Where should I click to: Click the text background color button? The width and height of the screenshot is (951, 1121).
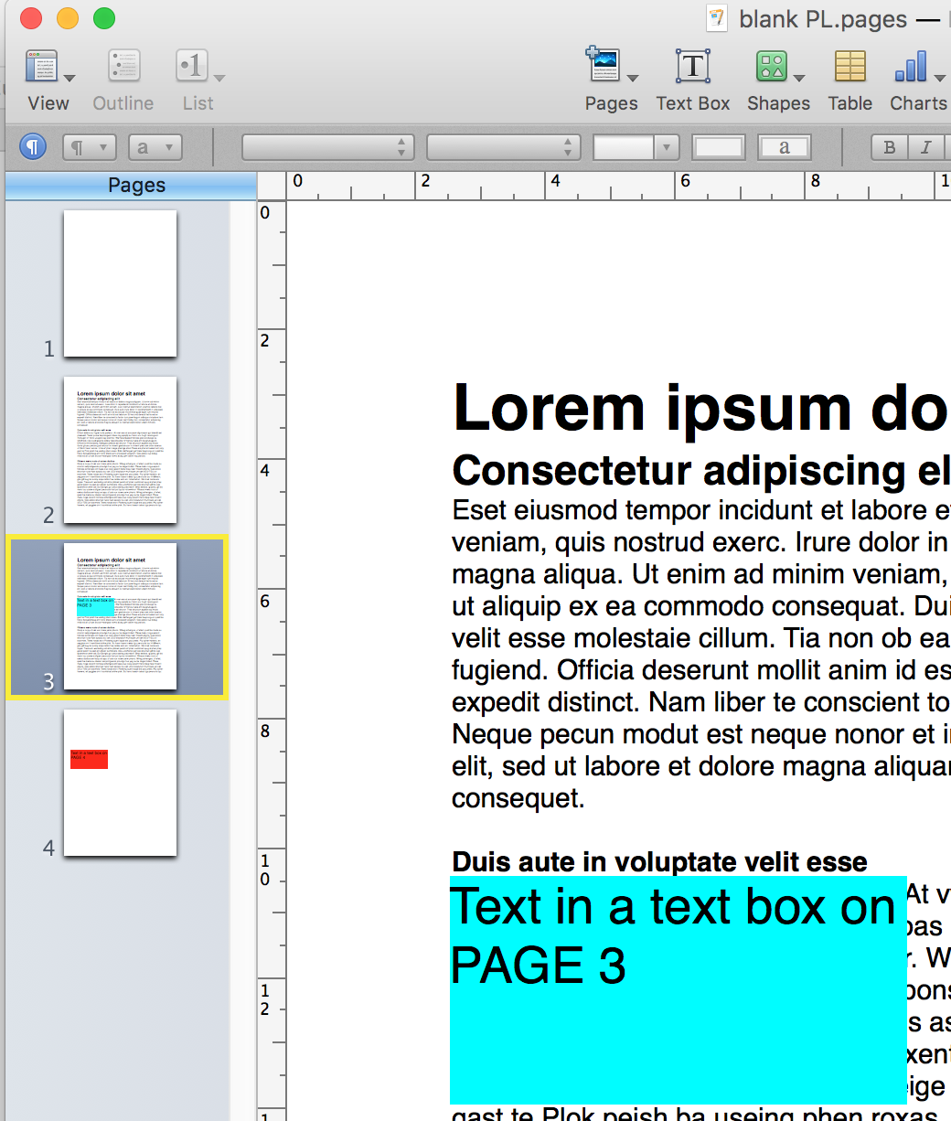(784, 147)
